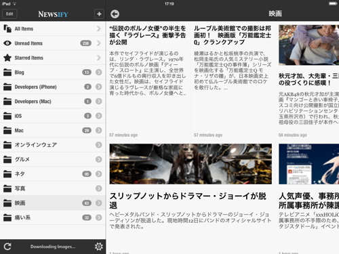Select the グルメ folder

(x=53, y=159)
